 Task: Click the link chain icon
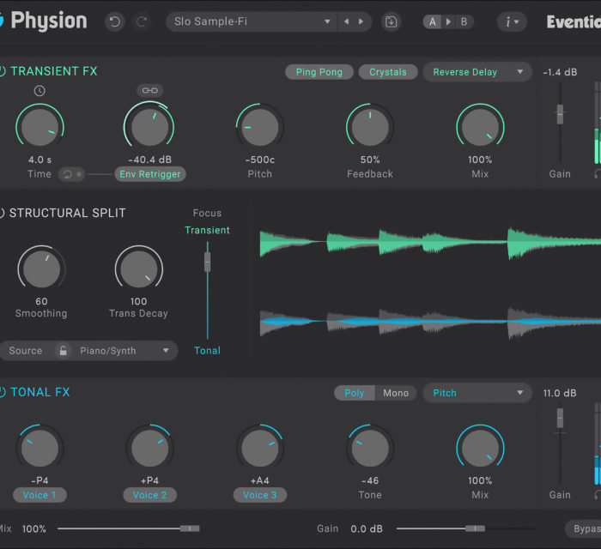(150, 90)
